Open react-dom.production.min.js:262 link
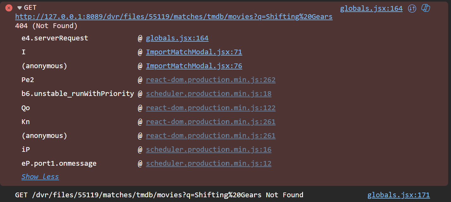Viewport: 451px width, 202px height. click(x=211, y=80)
